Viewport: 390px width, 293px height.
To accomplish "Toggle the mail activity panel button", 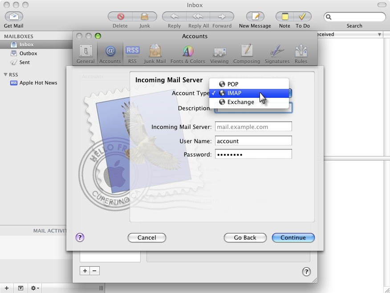I will [20, 288].
